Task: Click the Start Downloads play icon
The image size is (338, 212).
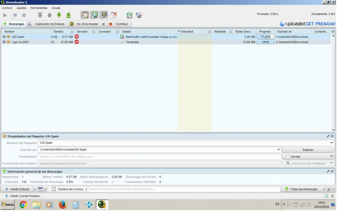Action: click(x=5, y=15)
